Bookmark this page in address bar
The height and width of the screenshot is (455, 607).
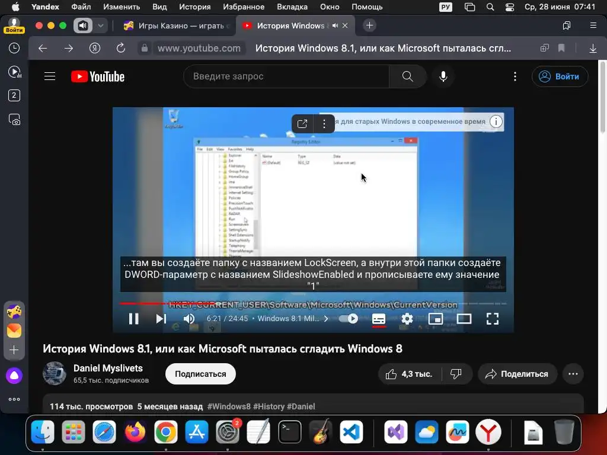(x=561, y=48)
